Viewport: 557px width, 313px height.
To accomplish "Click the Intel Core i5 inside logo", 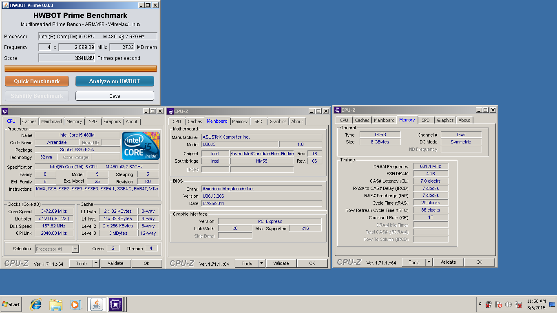I will click(141, 146).
